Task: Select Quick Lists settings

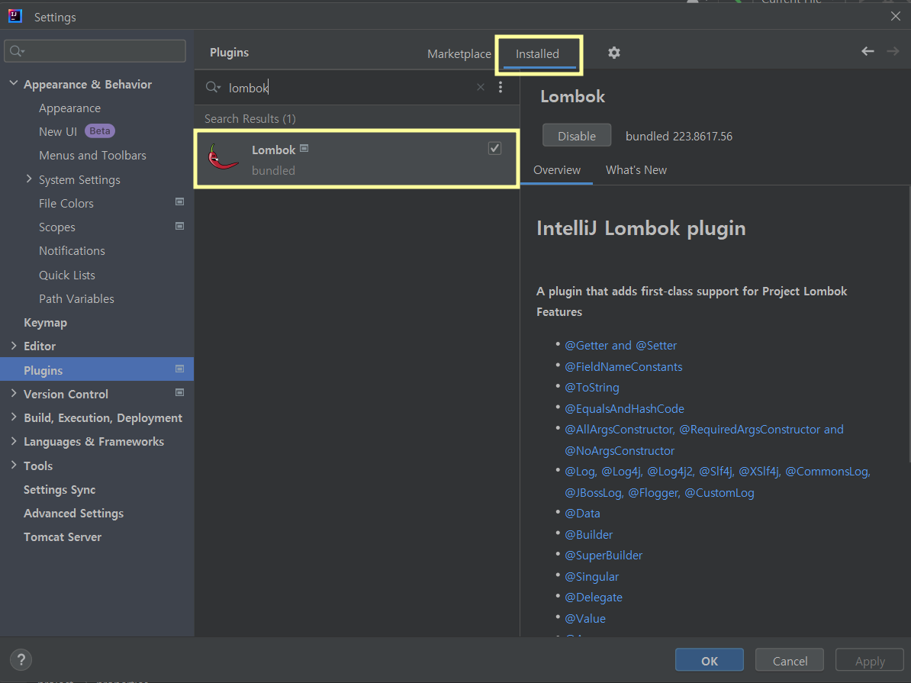Action: [x=67, y=275]
